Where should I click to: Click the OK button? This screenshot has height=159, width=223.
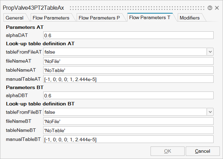coord(167,151)
